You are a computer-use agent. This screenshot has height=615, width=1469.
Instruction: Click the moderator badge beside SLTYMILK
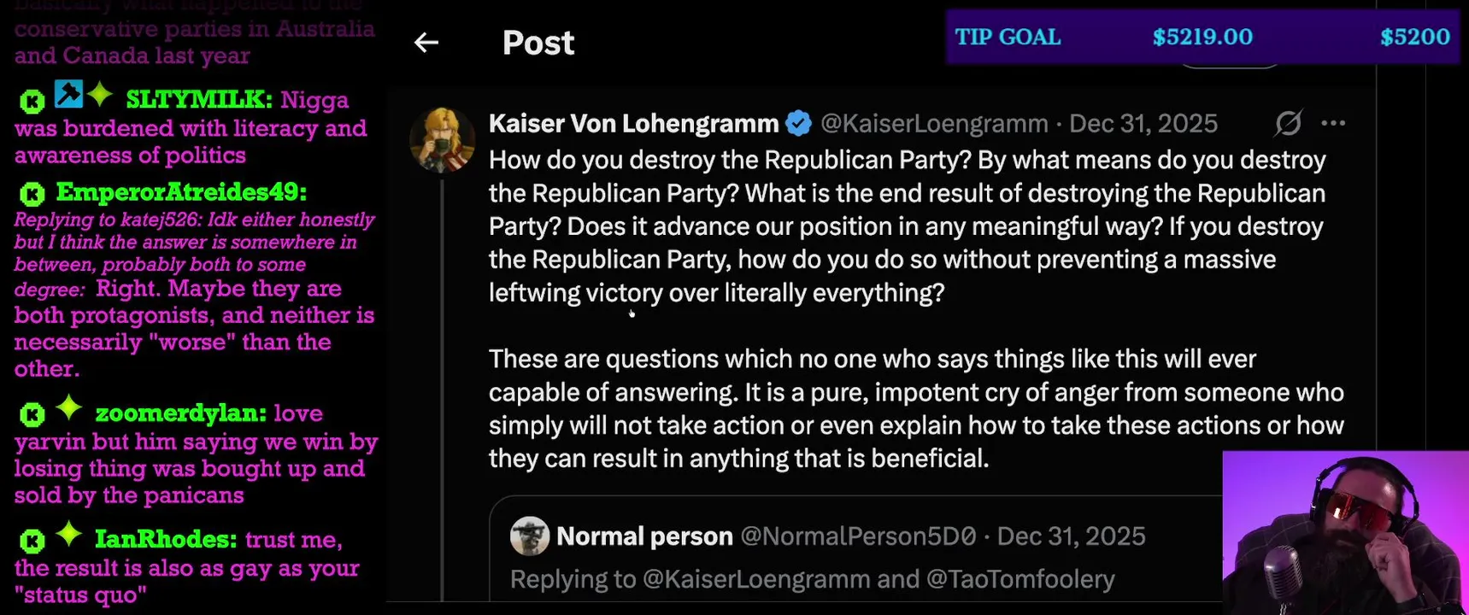68,94
